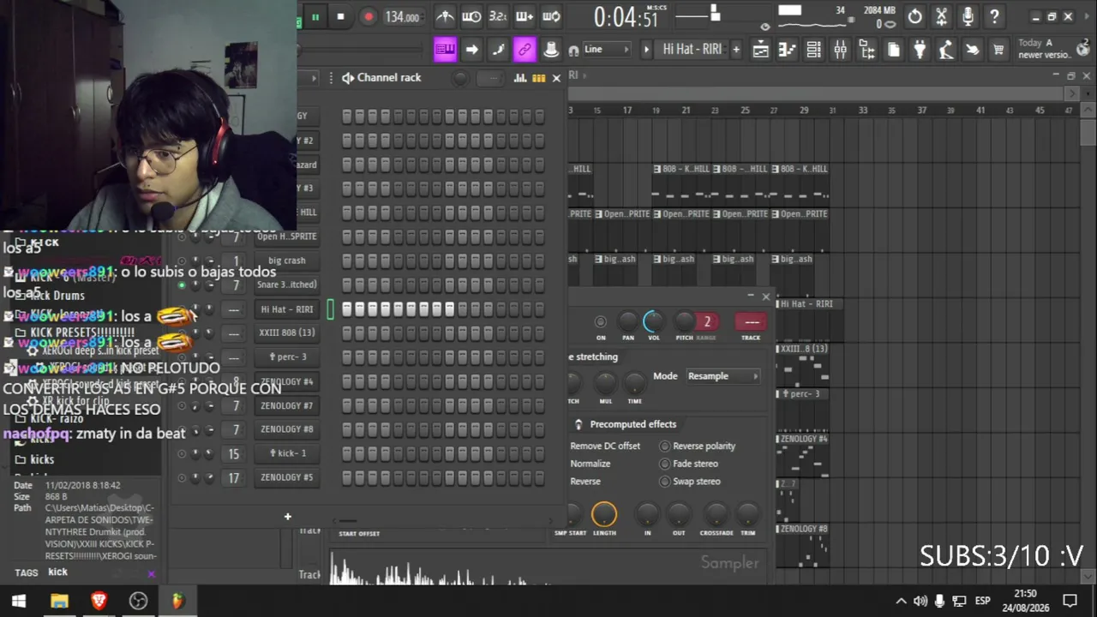Click the Precomputed effects section icon
Viewport: 1097px width, 617px height.
tap(578, 424)
